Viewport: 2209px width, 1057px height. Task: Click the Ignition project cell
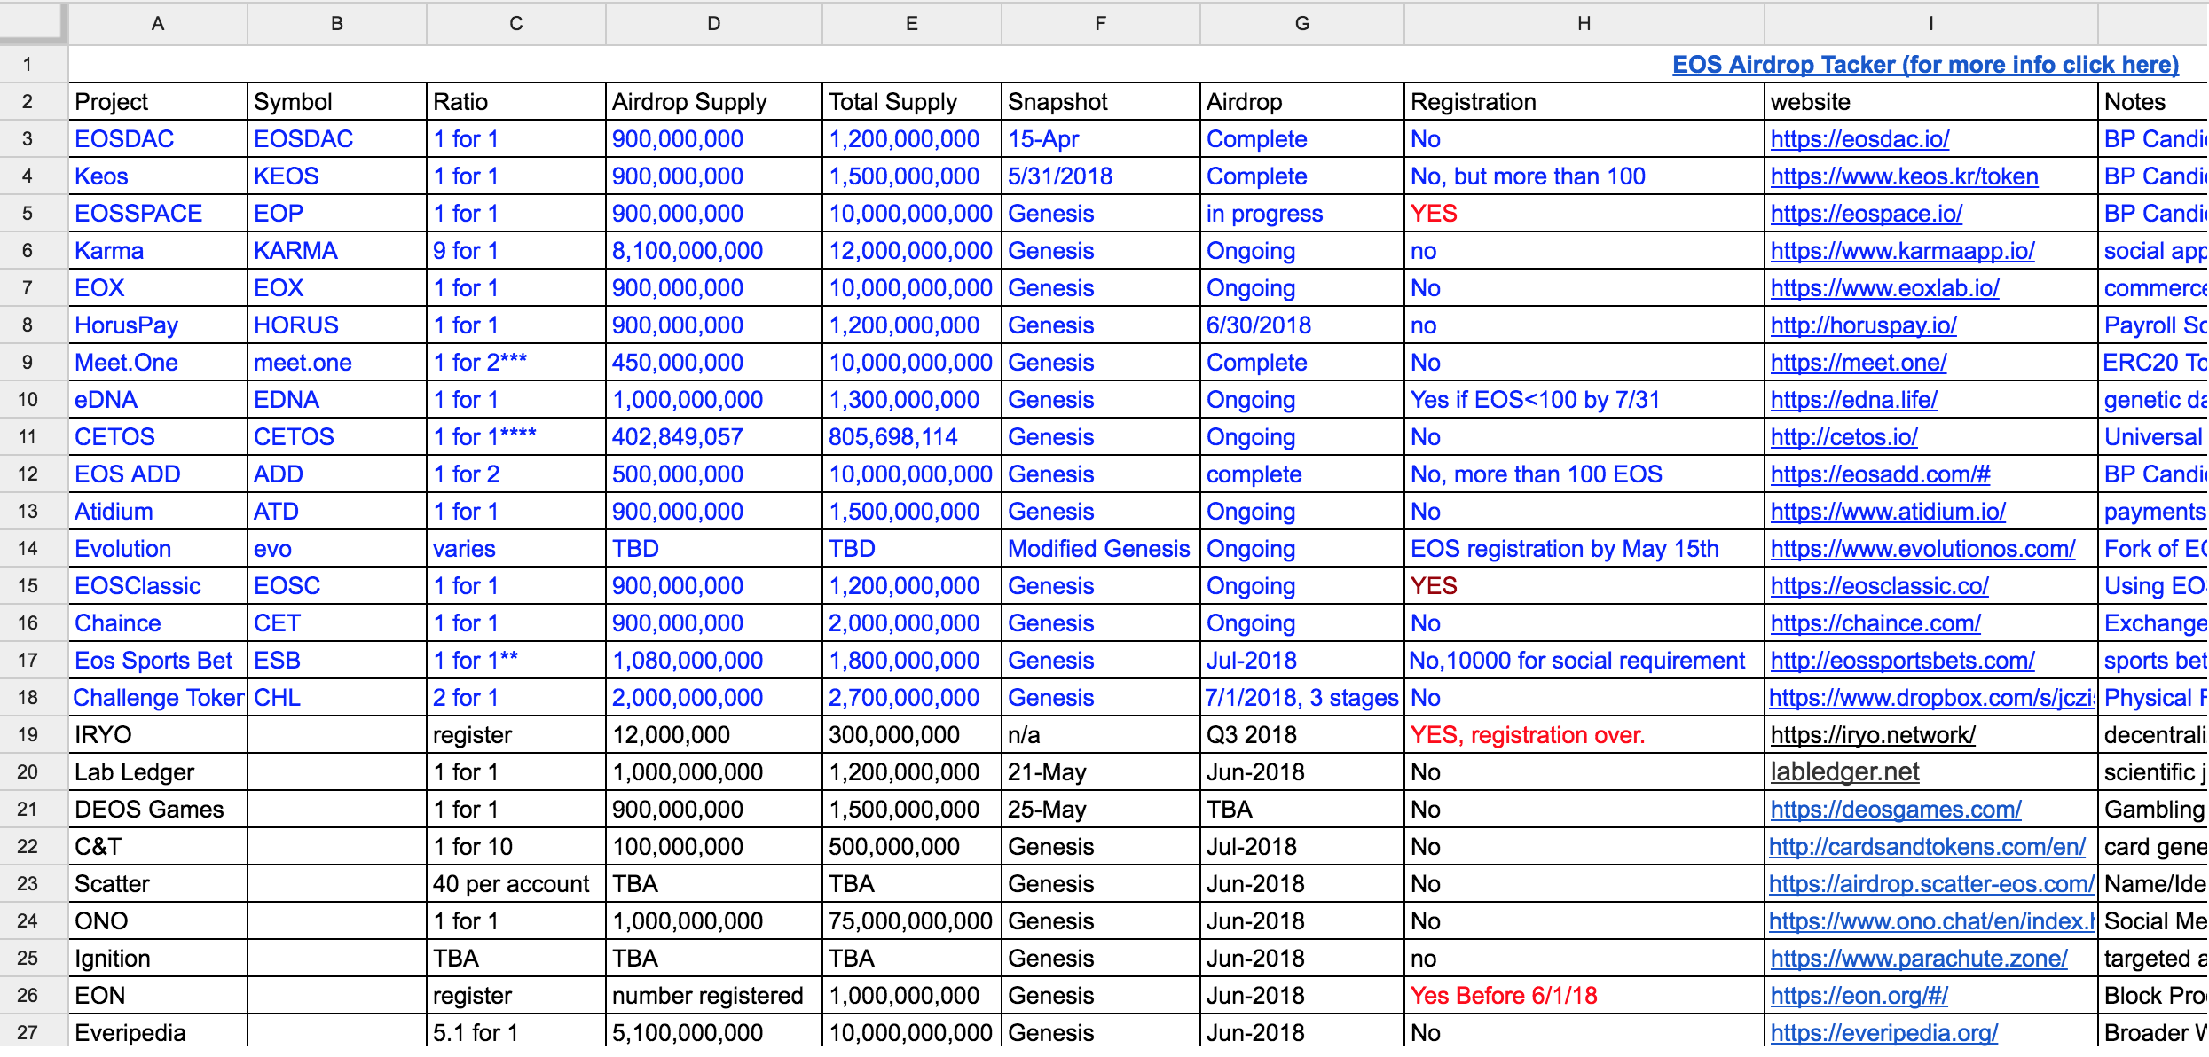[x=158, y=959]
